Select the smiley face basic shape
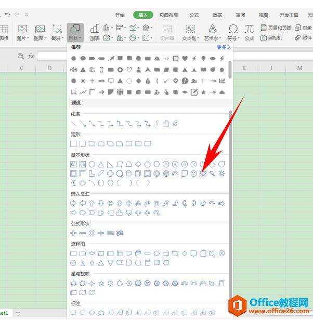The height and width of the screenshot is (320, 313). pos(194,174)
